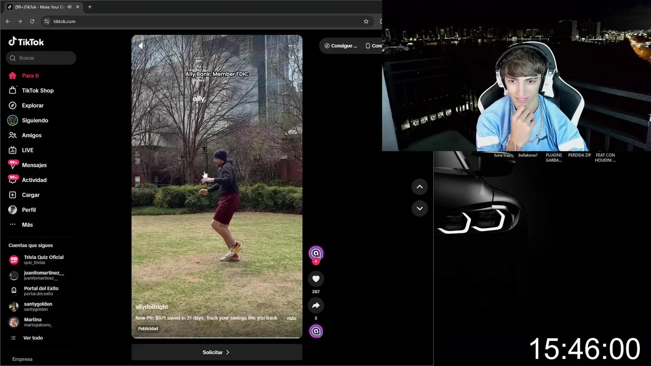Expand the video caption with más

[291, 318]
